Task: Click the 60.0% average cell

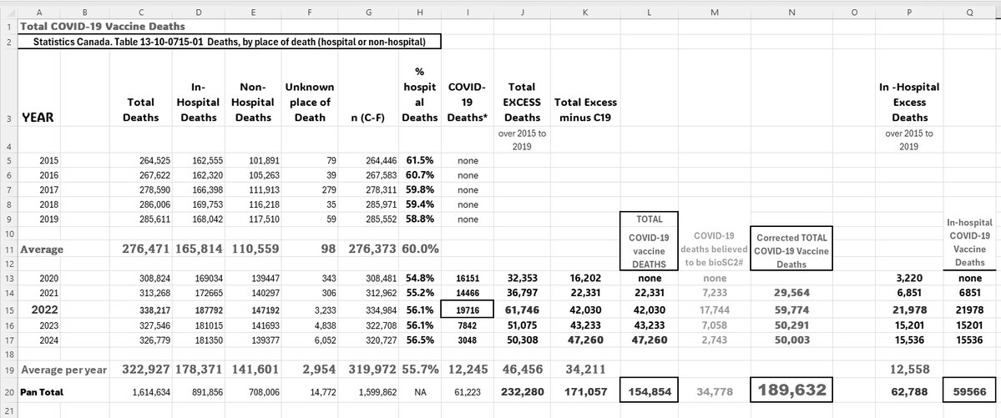Action: coord(420,249)
